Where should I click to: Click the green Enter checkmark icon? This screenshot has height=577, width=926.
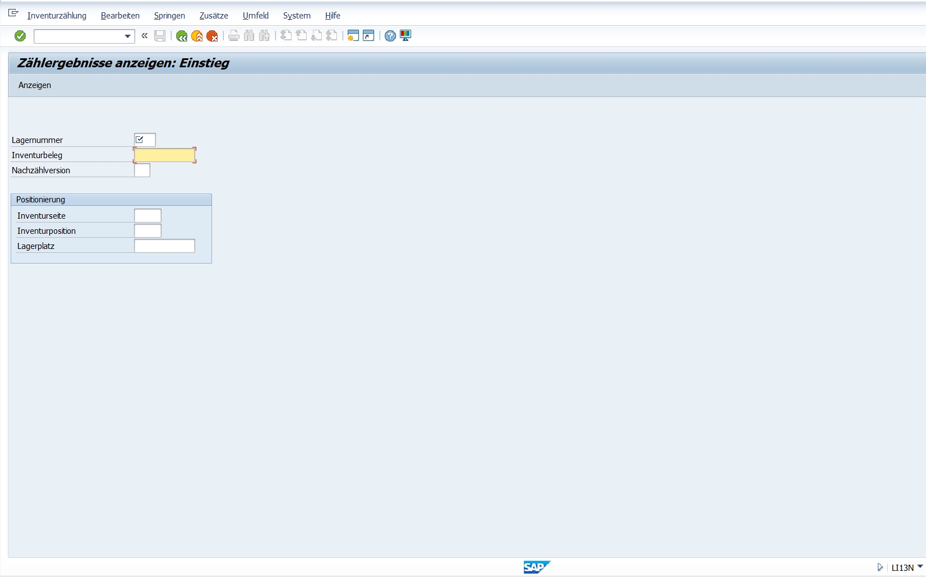tap(20, 36)
